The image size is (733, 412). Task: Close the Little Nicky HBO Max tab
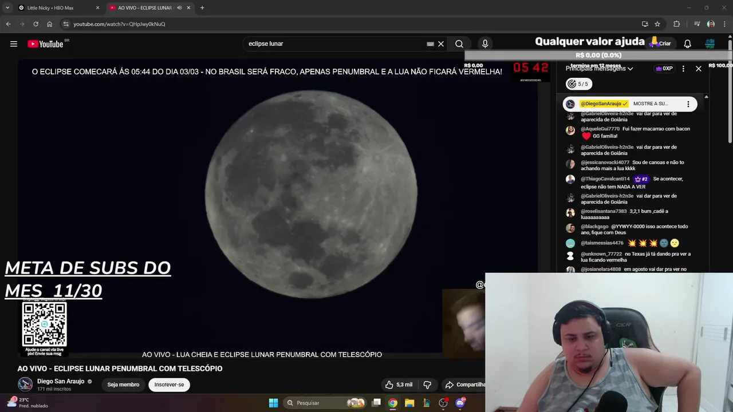(x=97, y=8)
